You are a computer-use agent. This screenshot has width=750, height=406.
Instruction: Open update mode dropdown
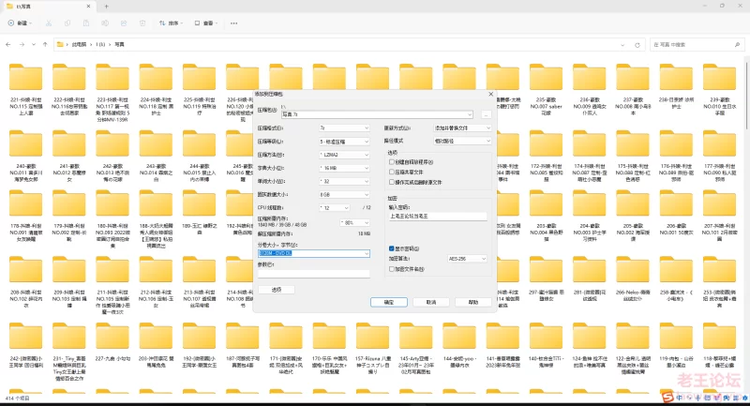coord(462,128)
